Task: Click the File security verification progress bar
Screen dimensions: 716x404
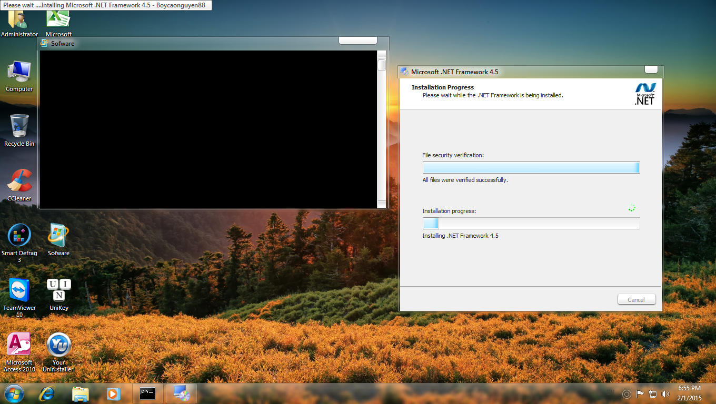Action: [531, 167]
